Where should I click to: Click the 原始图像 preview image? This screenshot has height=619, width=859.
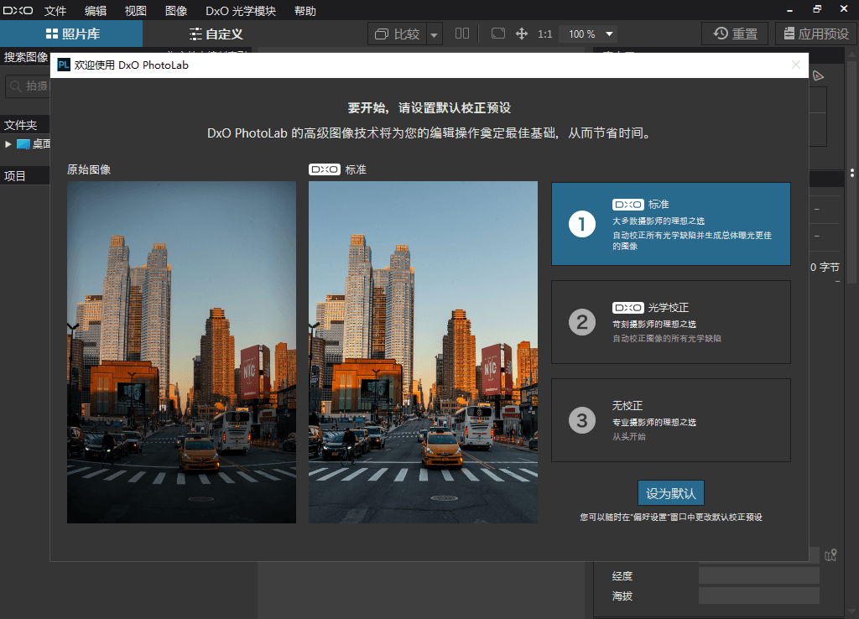181,352
